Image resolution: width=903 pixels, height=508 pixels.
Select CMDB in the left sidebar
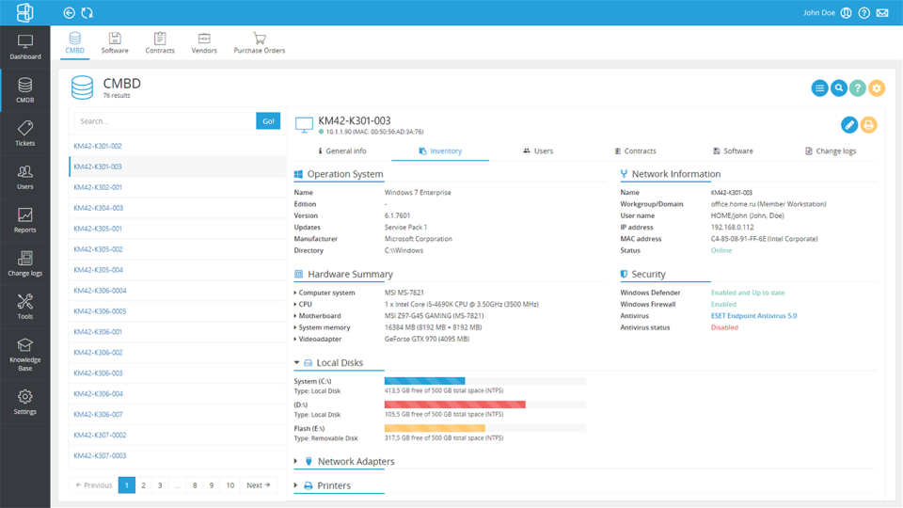click(x=24, y=90)
